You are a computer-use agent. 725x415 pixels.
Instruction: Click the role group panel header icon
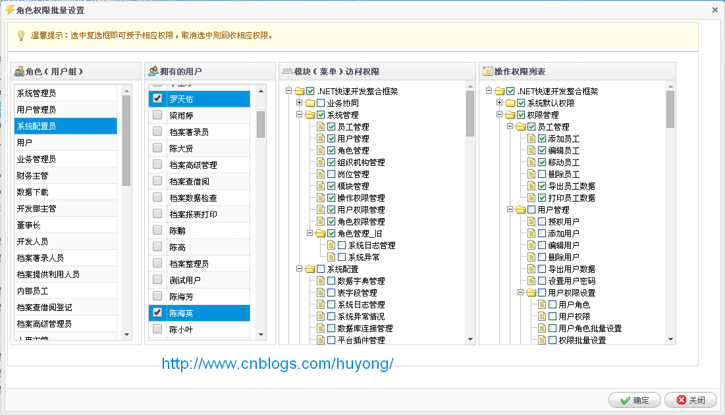pos(19,71)
